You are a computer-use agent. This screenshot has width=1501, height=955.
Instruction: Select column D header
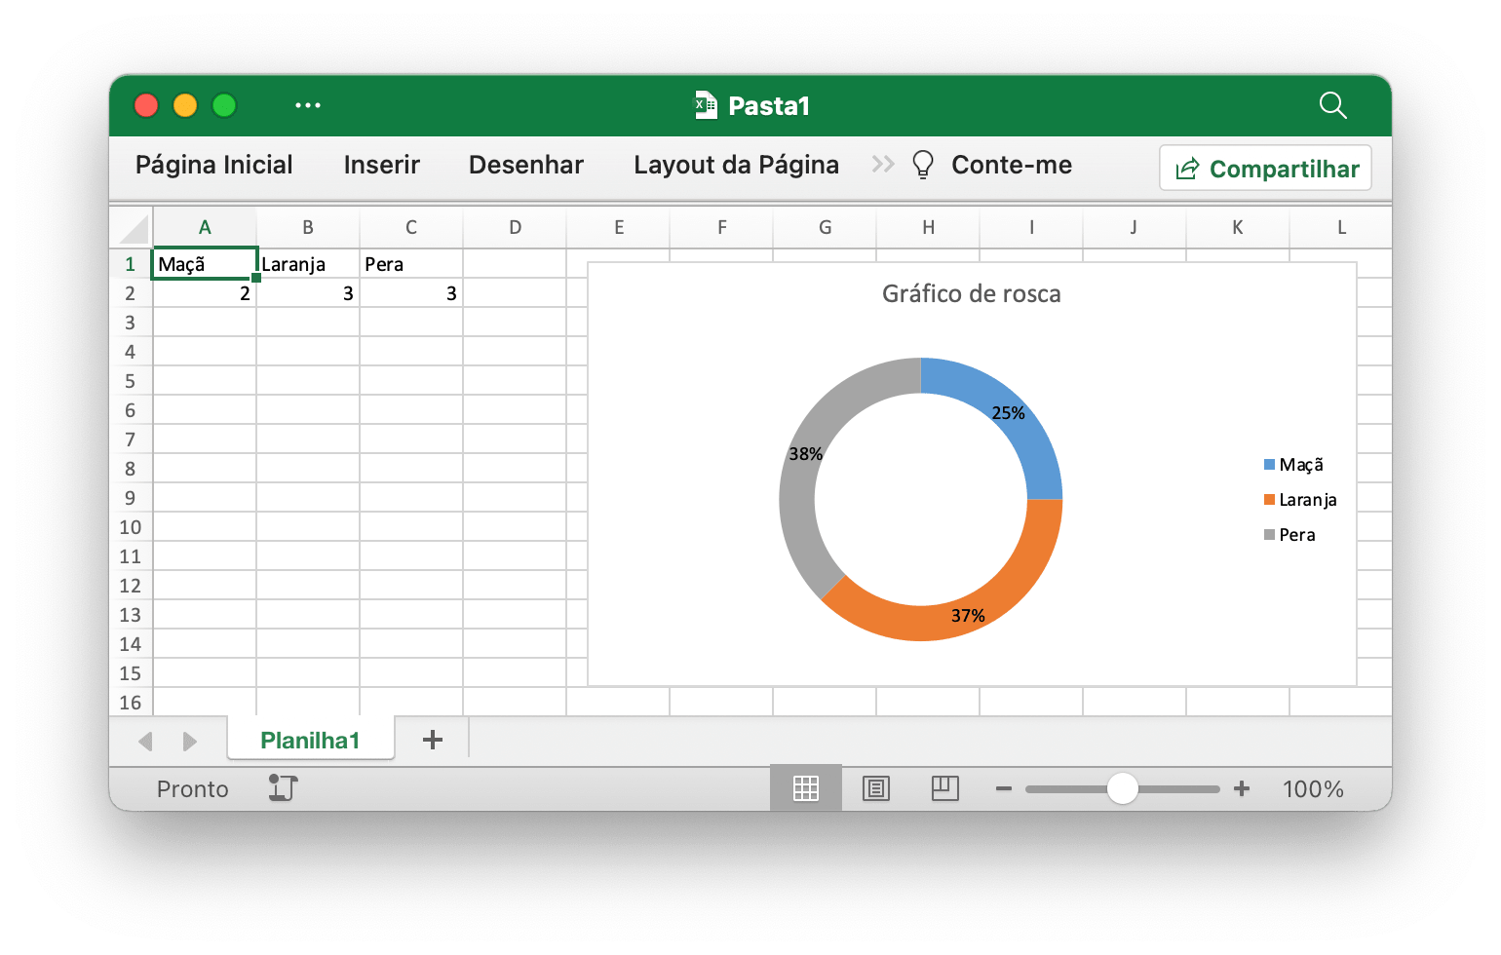pos(515,227)
